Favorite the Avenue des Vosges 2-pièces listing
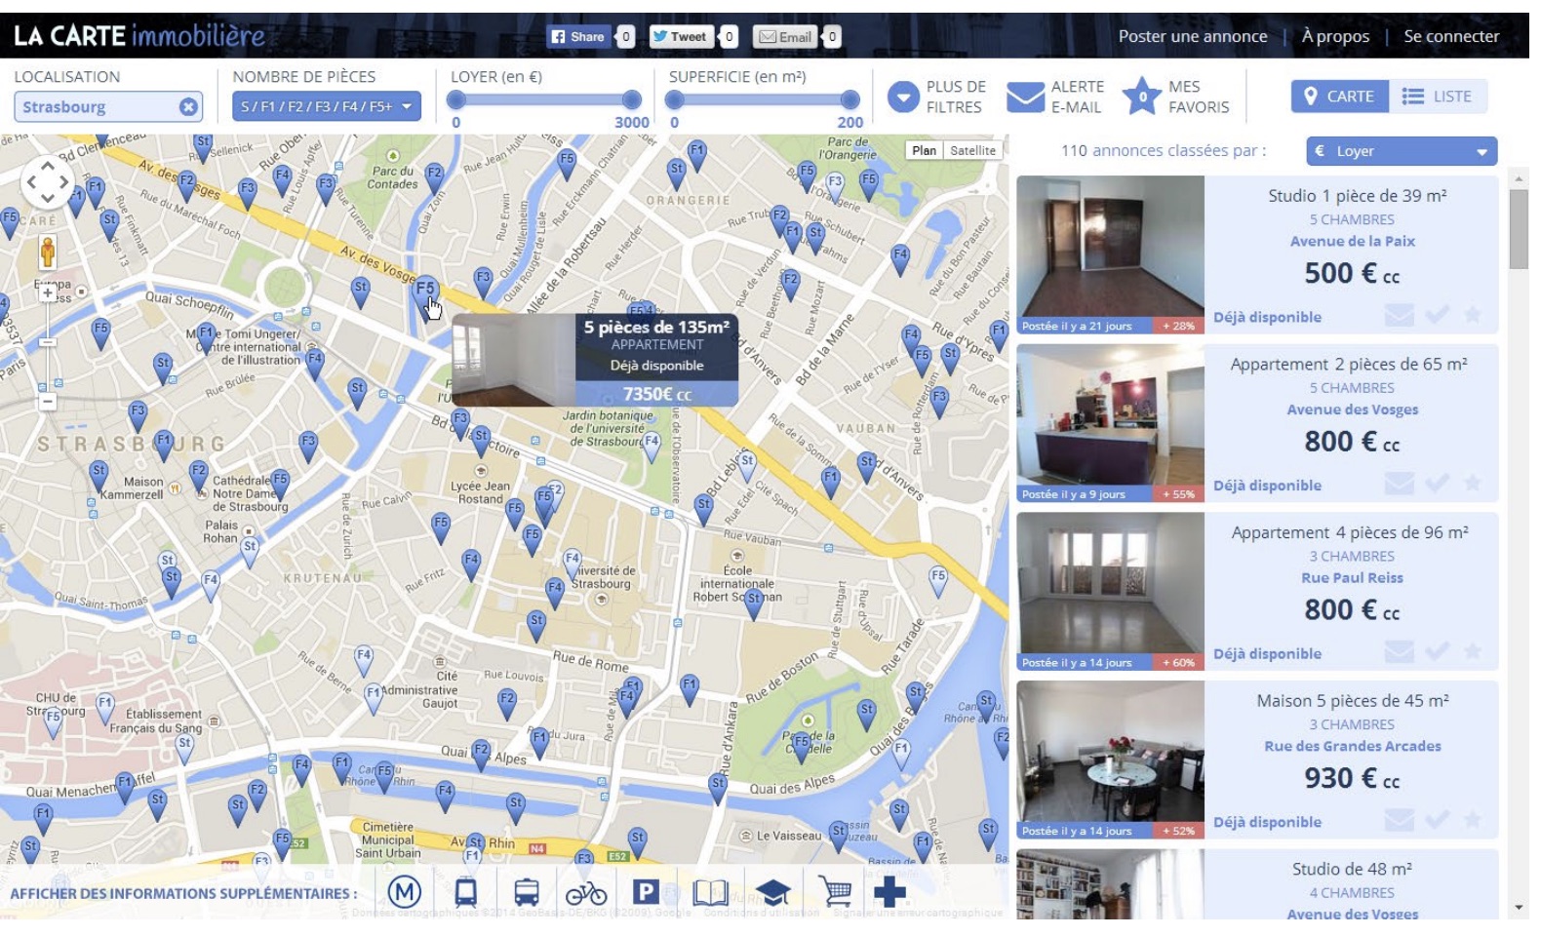Viewport: 1541px width, 936px height. (x=1473, y=484)
